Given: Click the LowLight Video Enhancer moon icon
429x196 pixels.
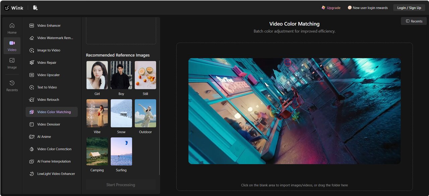Looking at the screenshot, I should [32, 174].
